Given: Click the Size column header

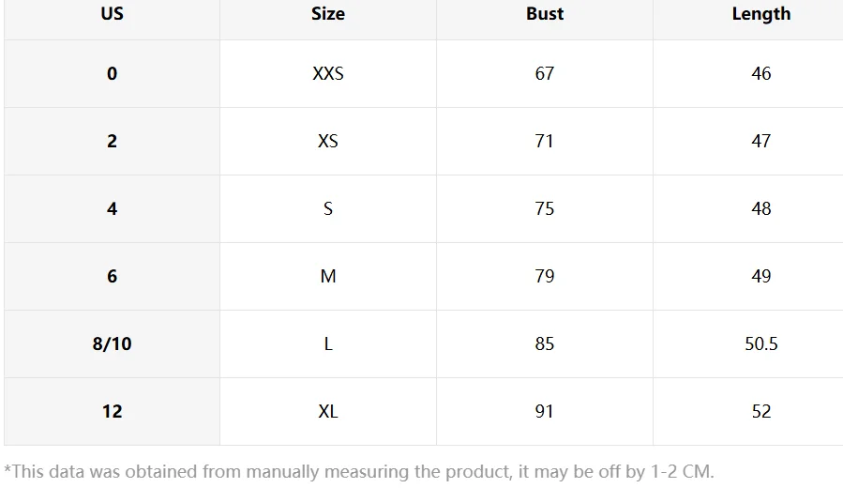Looking at the screenshot, I should pos(328,13).
